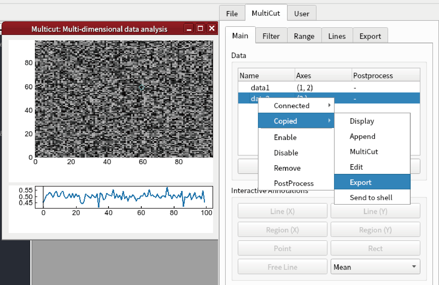Select the data1 row in the table

(329, 87)
